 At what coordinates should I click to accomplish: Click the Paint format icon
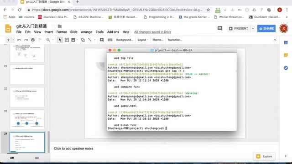40,40
